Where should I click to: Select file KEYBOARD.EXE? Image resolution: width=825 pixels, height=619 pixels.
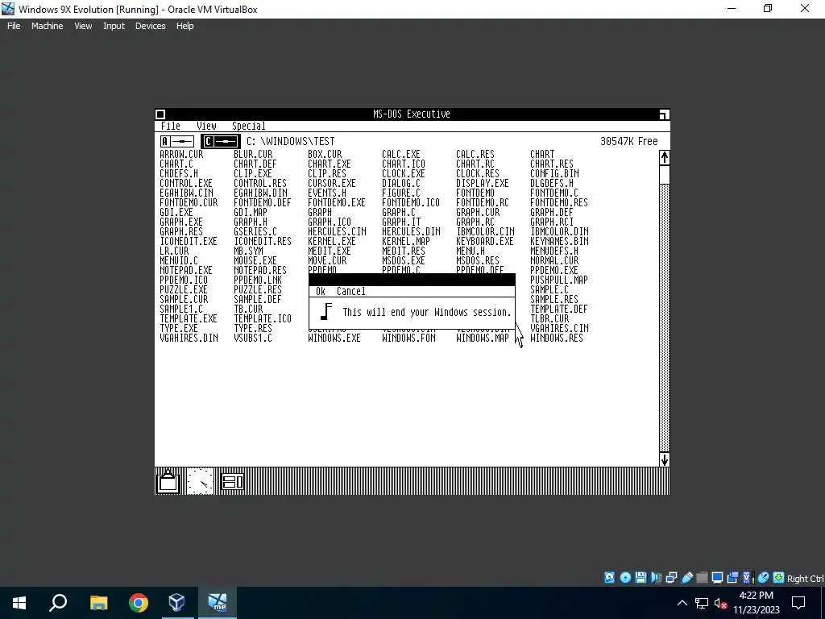click(x=485, y=241)
